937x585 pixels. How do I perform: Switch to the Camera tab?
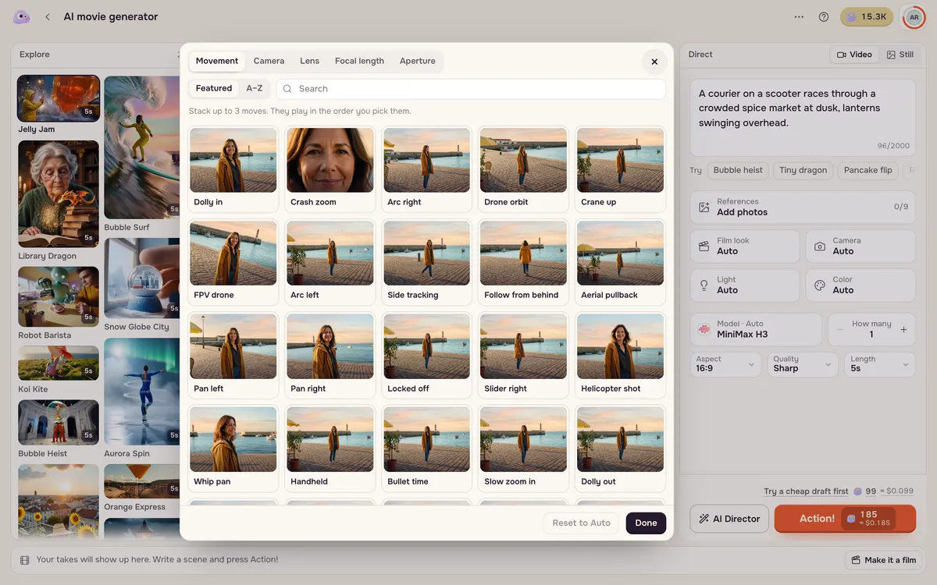click(269, 61)
